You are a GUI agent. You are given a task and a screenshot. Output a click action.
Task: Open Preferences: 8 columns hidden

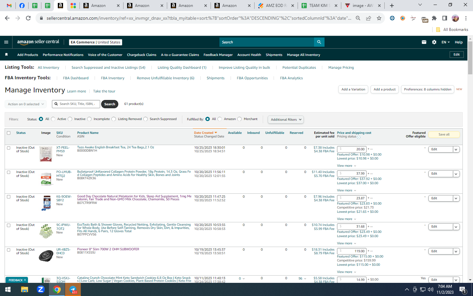coord(428,89)
